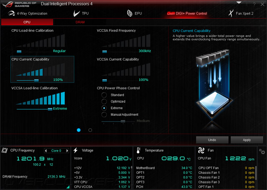Click the CPU Load-line Calibration slider handle

[19, 52]
